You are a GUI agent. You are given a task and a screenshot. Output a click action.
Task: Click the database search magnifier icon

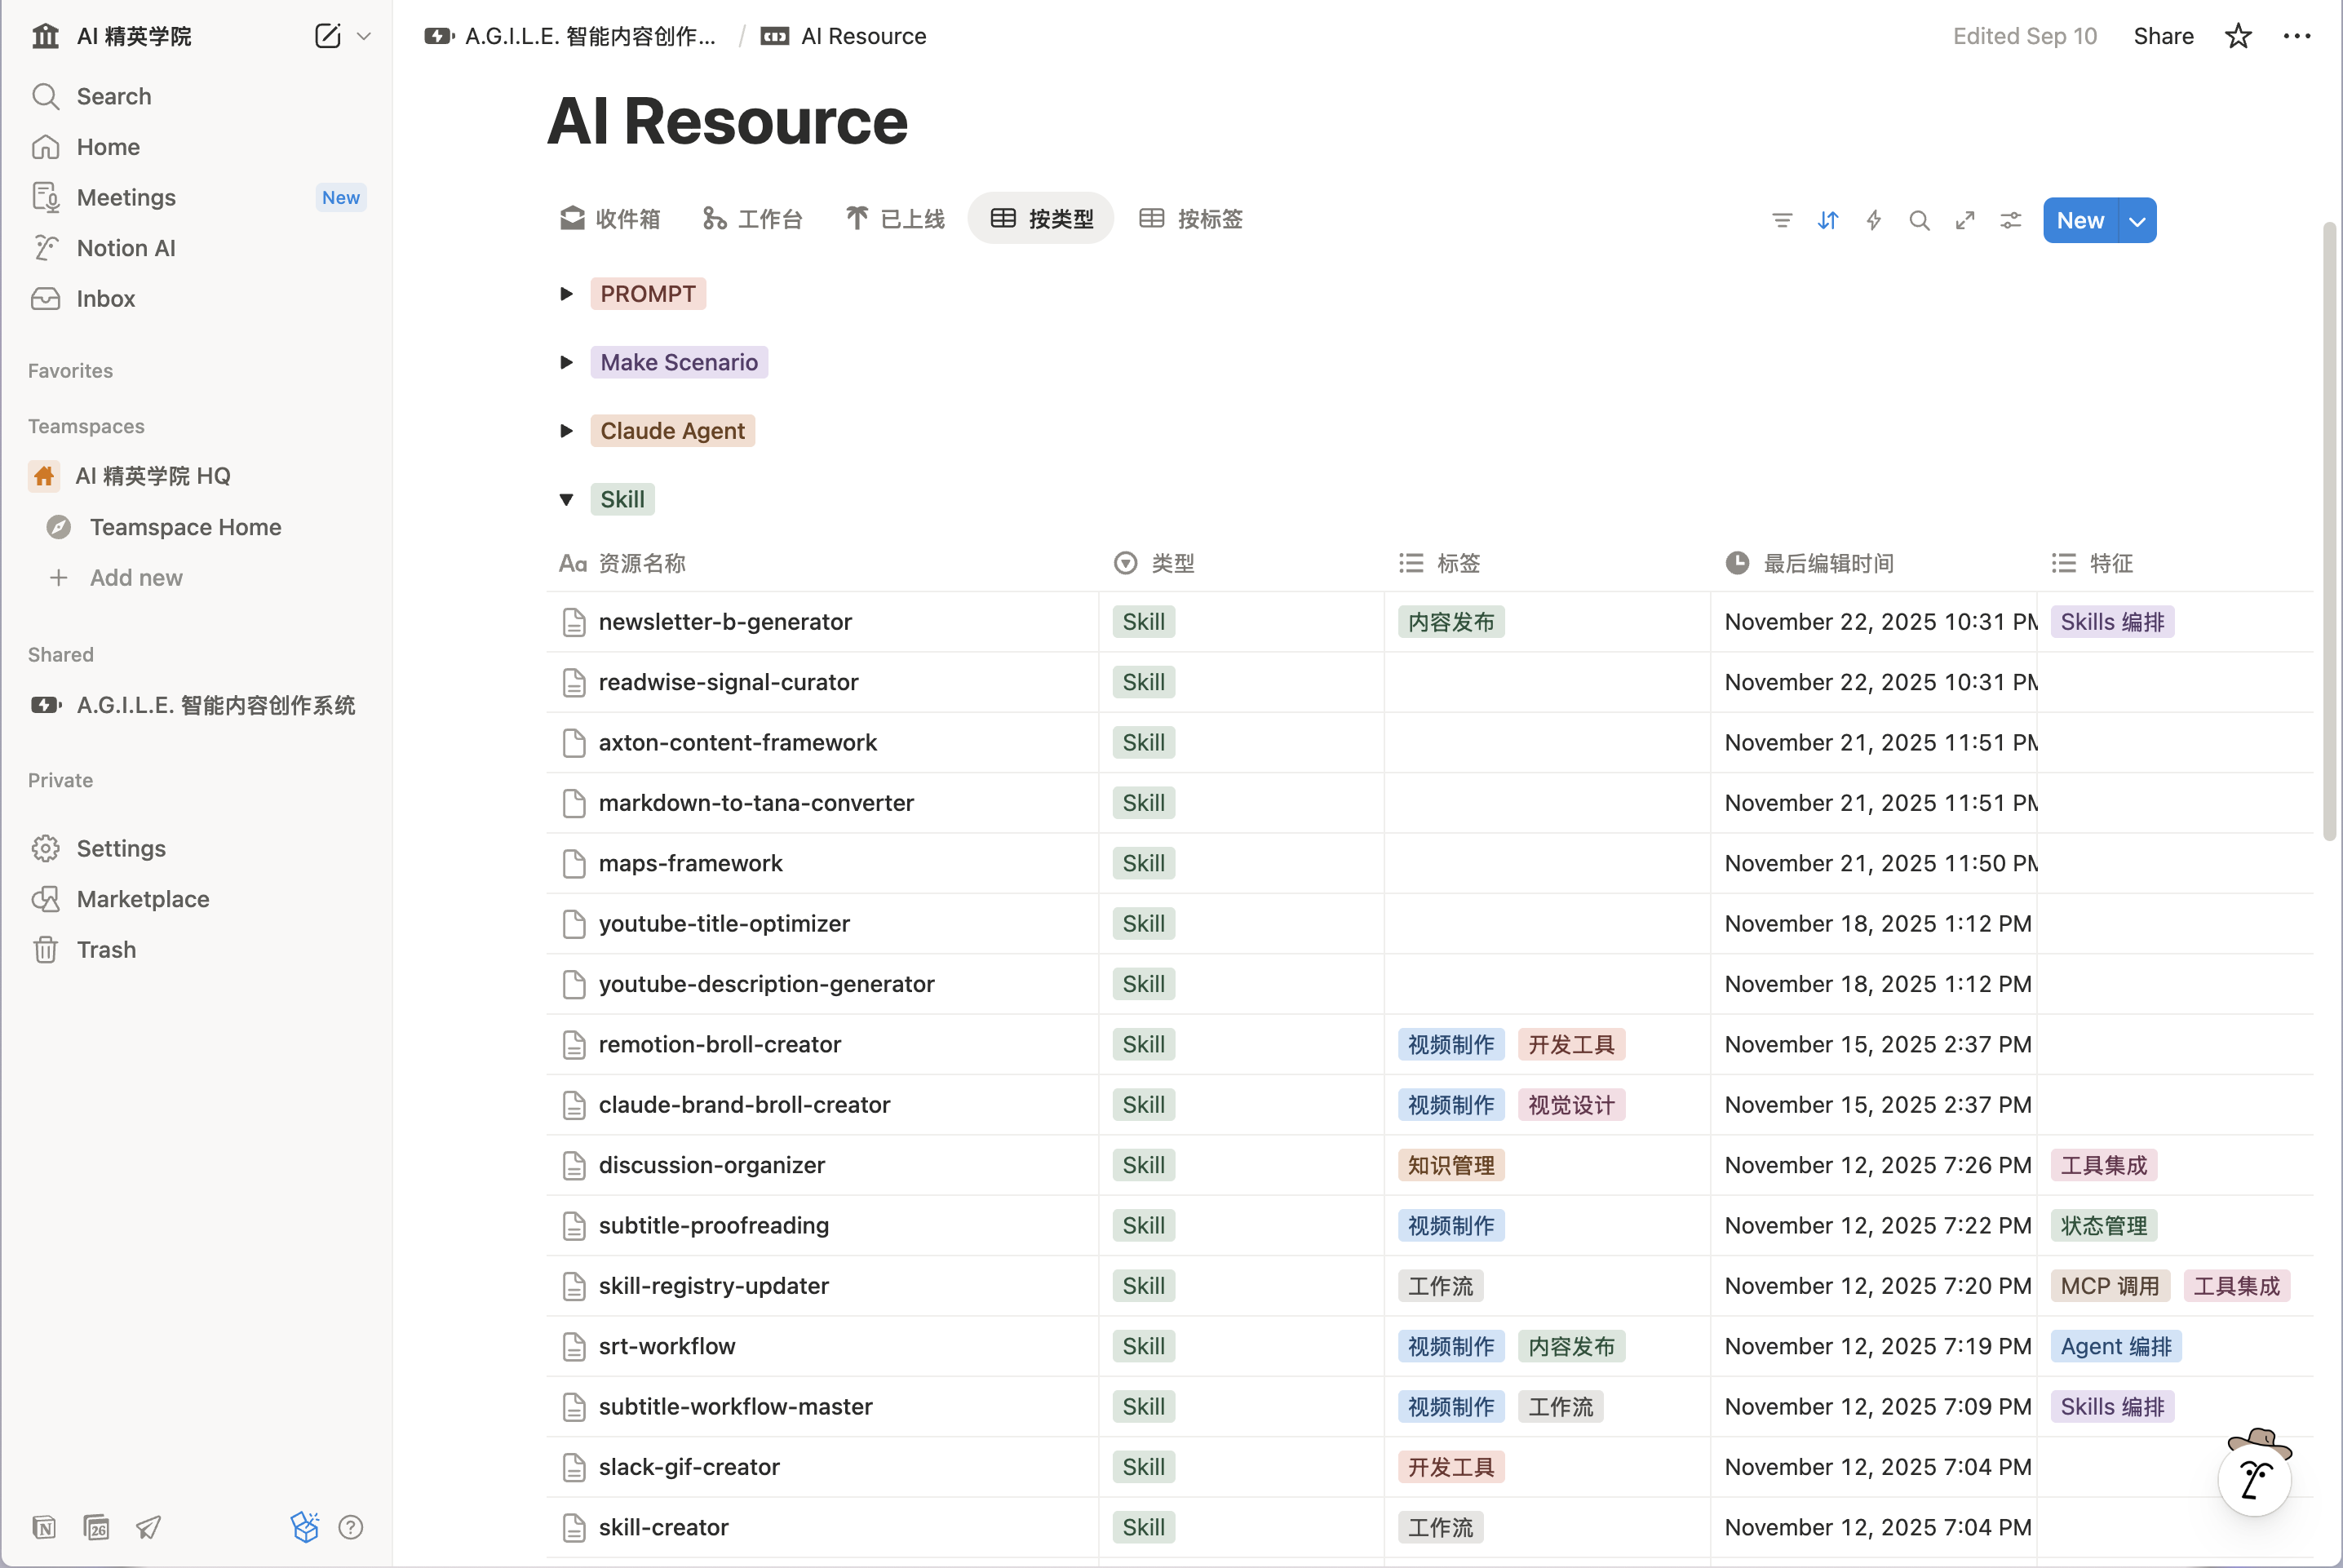1918,220
